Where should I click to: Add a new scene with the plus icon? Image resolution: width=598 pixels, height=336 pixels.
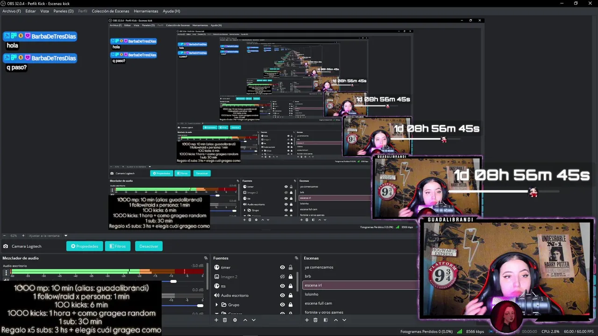click(307, 320)
